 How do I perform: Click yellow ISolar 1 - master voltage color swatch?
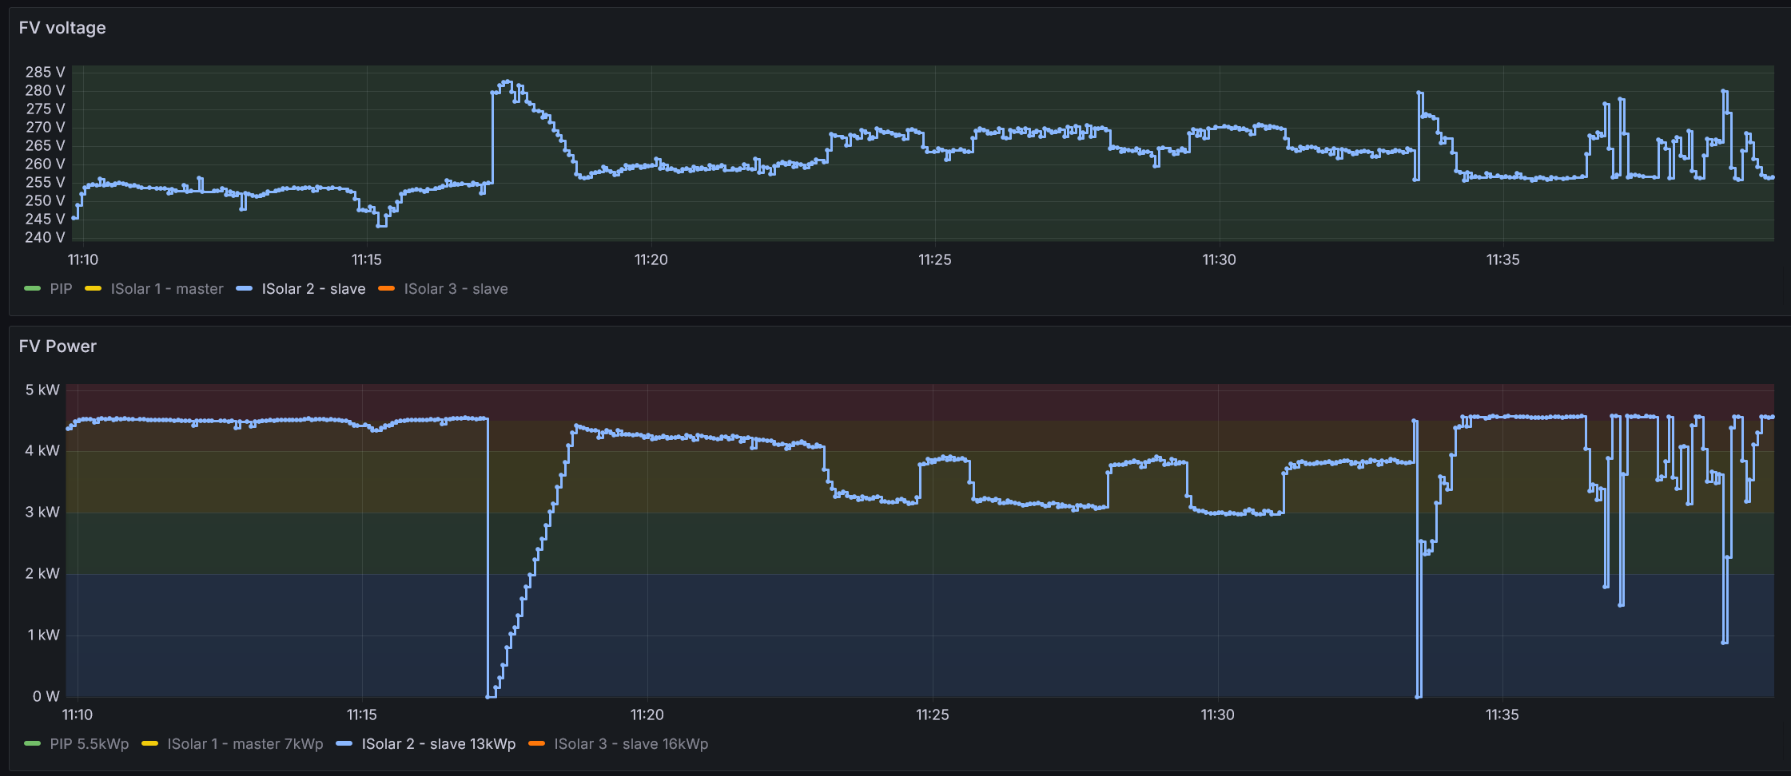pyautogui.click(x=93, y=289)
